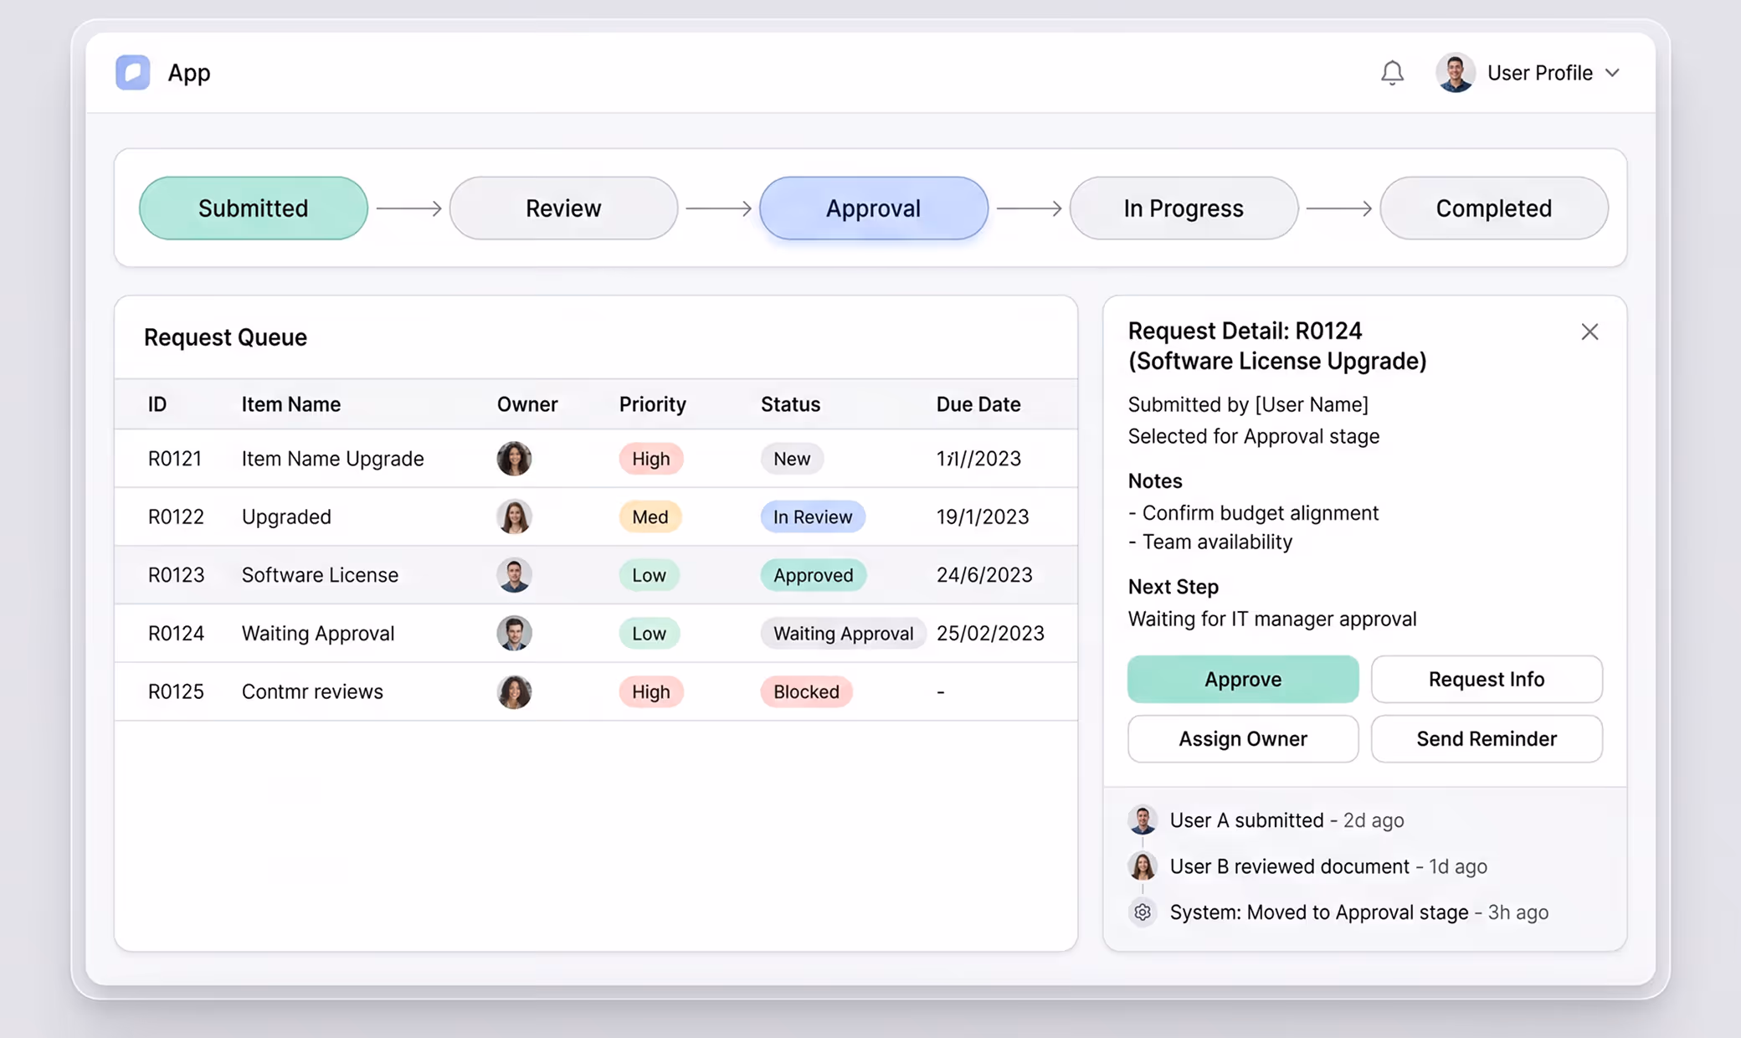Viewport: 1741px width, 1038px height.
Task: Sort by the Due Date column header
Action: (978, 404)
